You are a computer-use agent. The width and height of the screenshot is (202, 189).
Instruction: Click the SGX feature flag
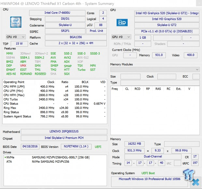[x=67, y=74]
